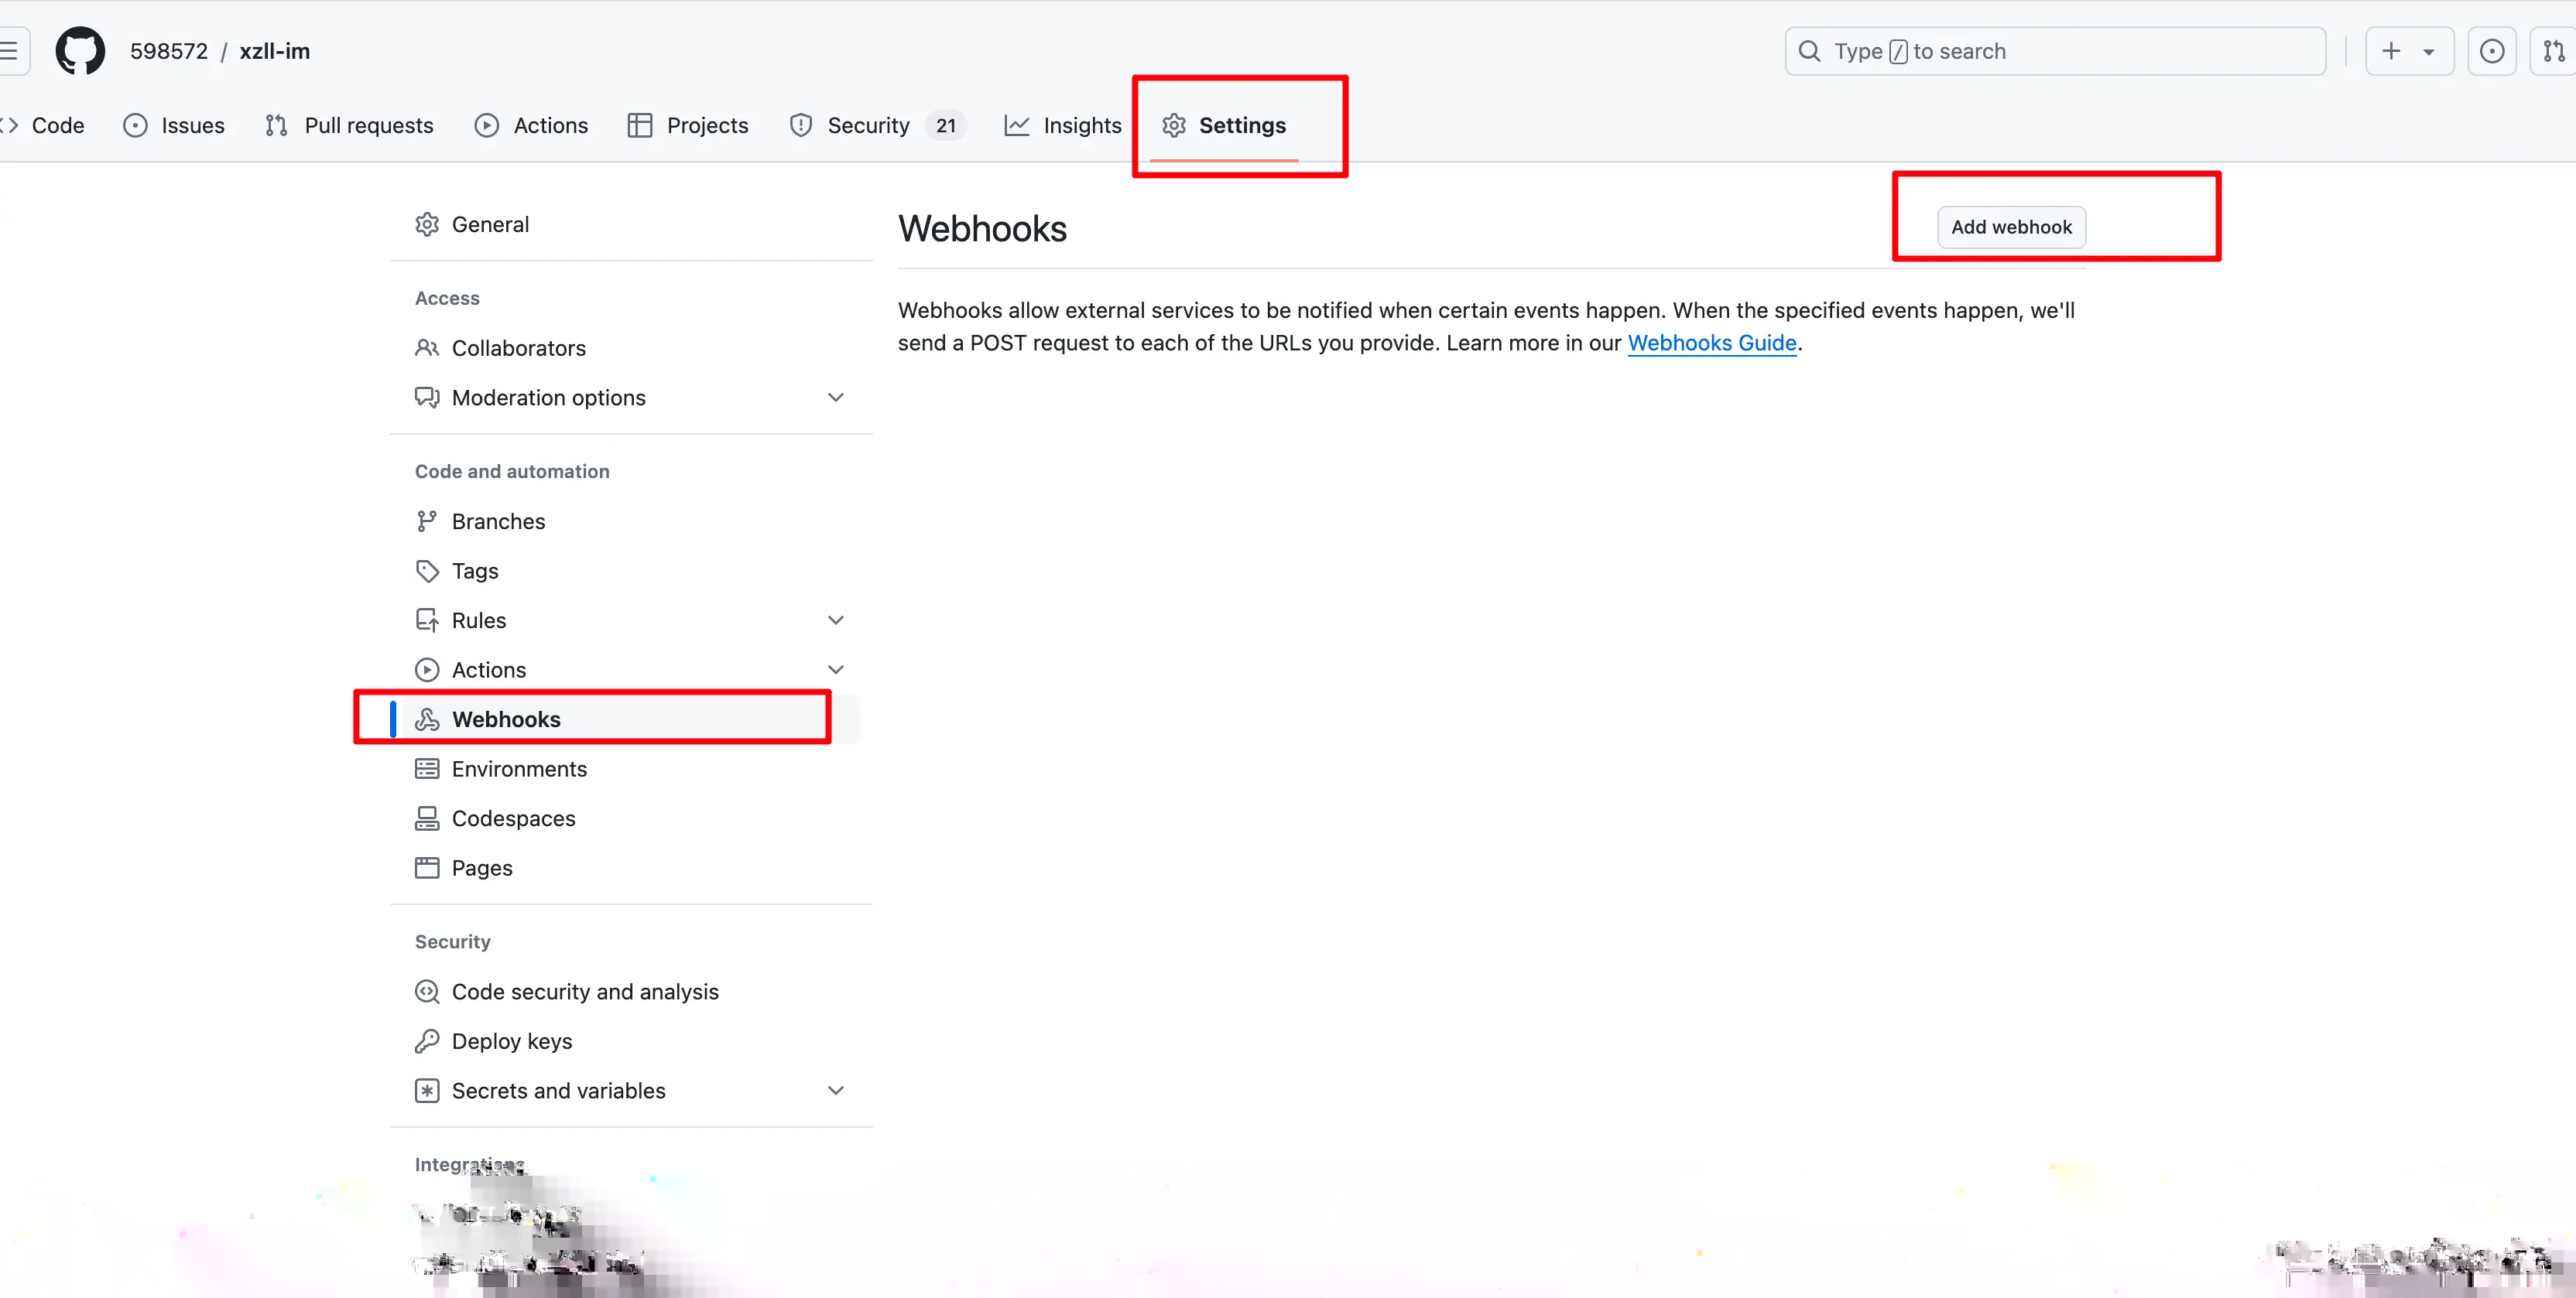Open the Projects tab
This screenshot has width=2576, height=1298.
[688, 125]
